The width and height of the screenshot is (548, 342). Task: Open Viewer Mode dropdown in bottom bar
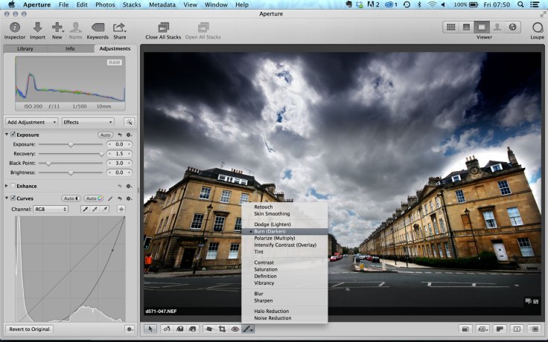(x=482, y=329)
